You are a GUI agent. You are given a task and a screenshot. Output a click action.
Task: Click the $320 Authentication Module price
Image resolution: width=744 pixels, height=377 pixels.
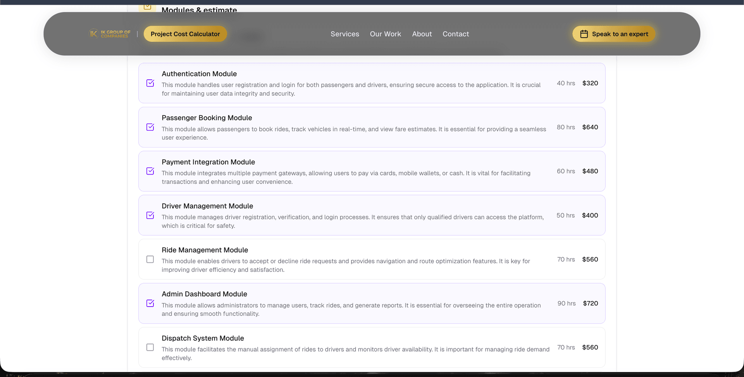[x=590, y=83]
